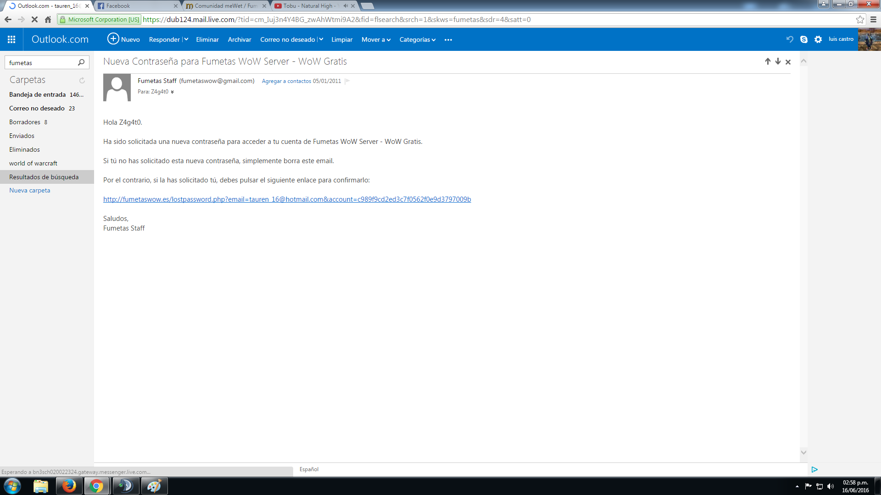Bookmark this page with star
881x495 pixels.
860,19
